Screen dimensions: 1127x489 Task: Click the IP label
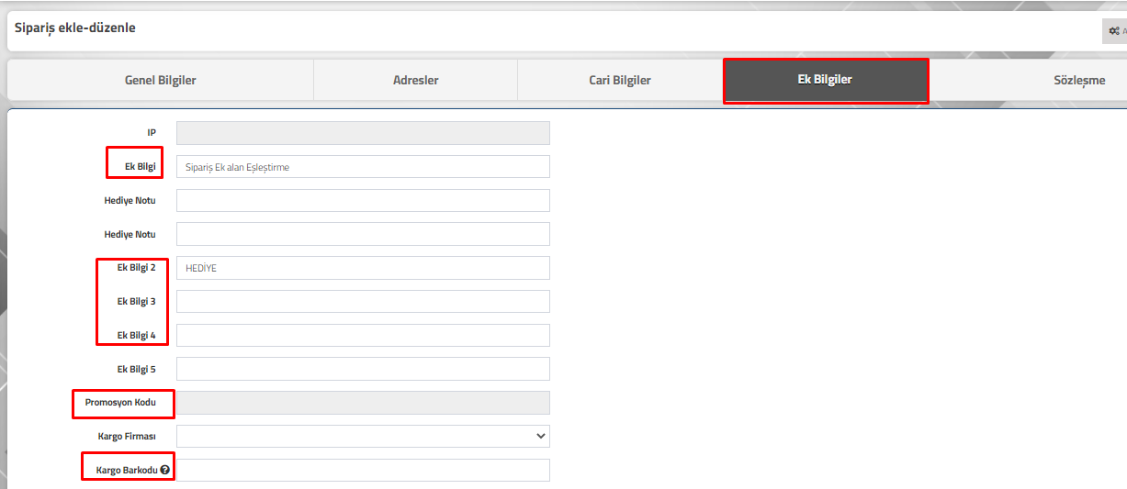(x=152, y=133)
